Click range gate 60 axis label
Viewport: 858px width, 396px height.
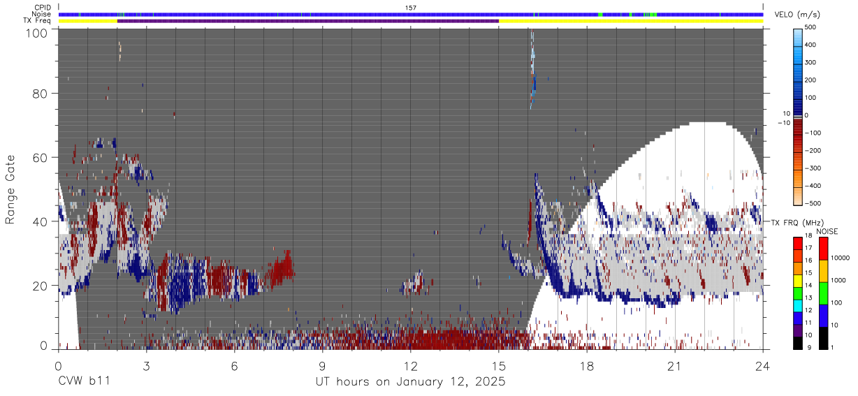[x=41, y=157]
